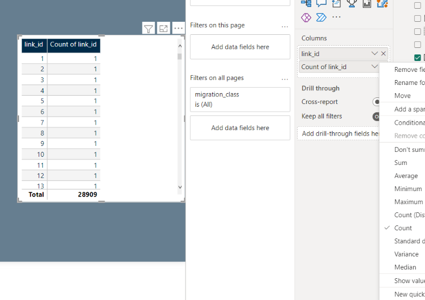Open Get more visuals ellipsis

[336, 17]
